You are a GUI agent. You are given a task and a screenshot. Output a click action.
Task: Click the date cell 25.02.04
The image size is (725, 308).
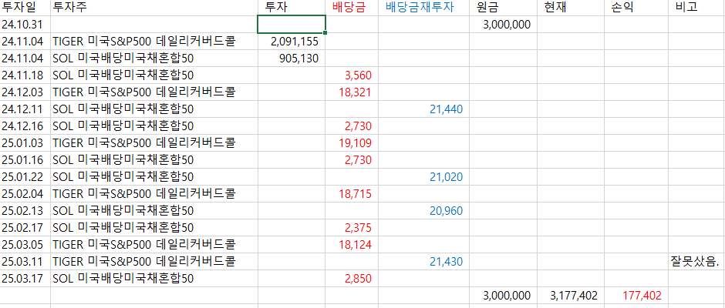point(25,193)
